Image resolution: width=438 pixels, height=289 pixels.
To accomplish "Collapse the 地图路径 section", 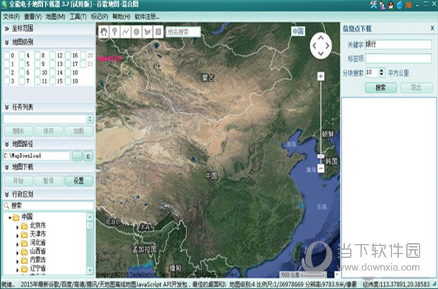I will pos(7,144).
